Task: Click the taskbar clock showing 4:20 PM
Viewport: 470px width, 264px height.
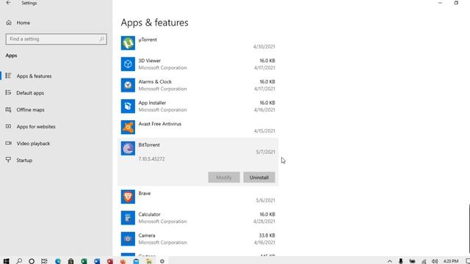Action: (451, 261)
